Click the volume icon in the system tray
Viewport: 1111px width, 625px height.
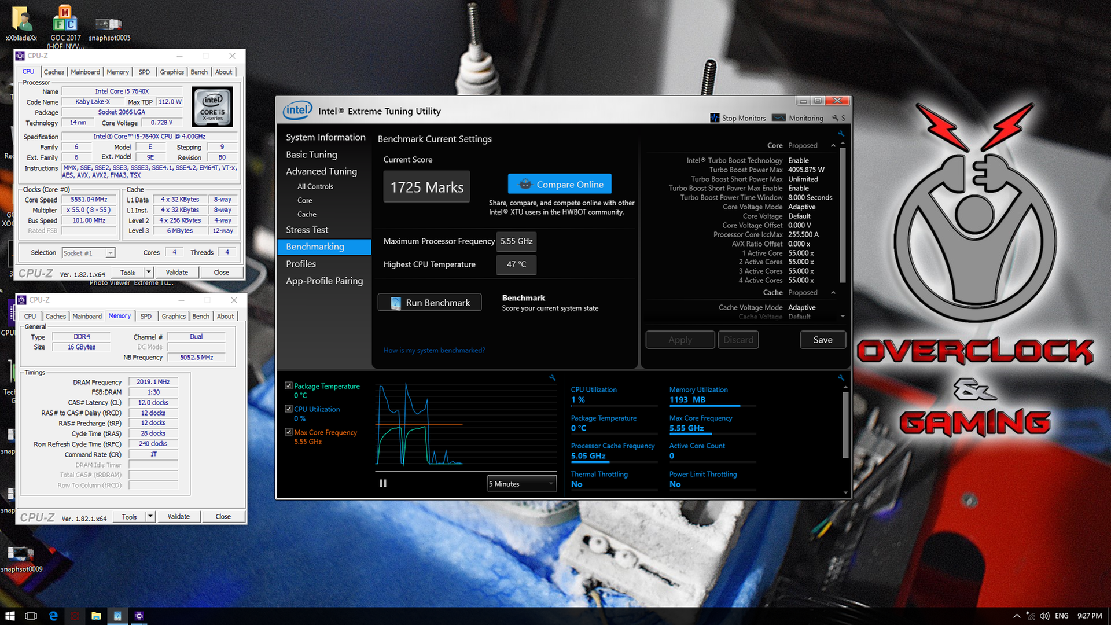(1044, 616)
